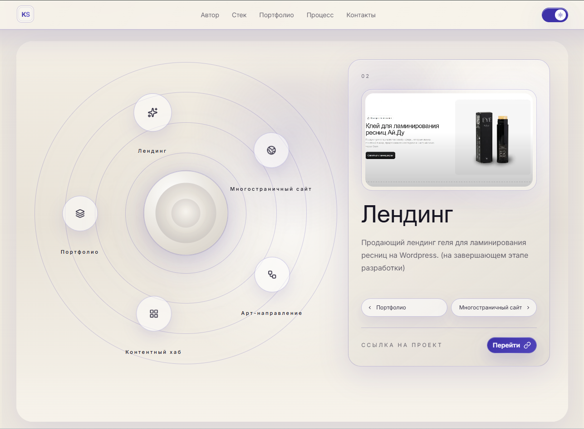Click the Перейти project link button

pyautogui.click(x=512, y=345)
